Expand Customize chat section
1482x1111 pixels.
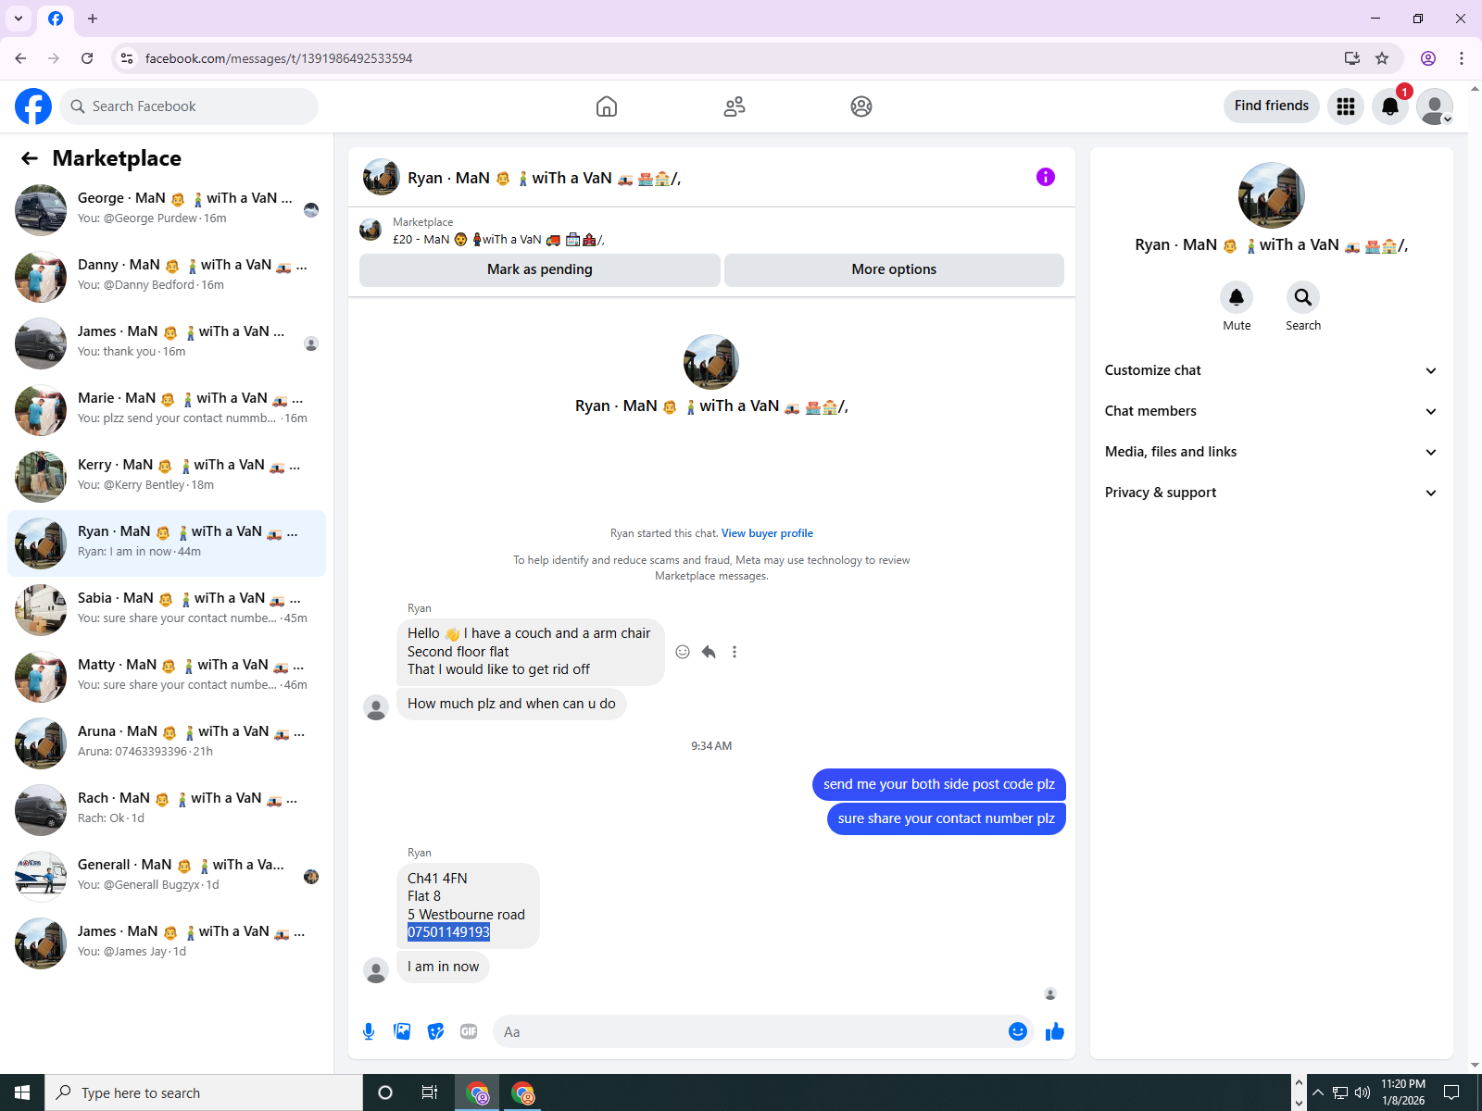pos(1271,370)
